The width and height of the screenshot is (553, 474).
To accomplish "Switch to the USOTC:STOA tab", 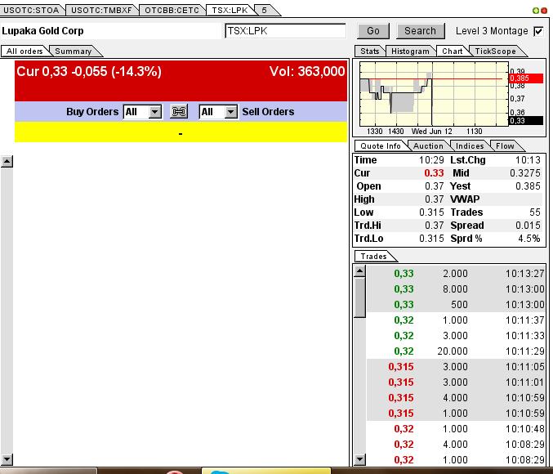I will pyautogui.click(x=31, y=10).
